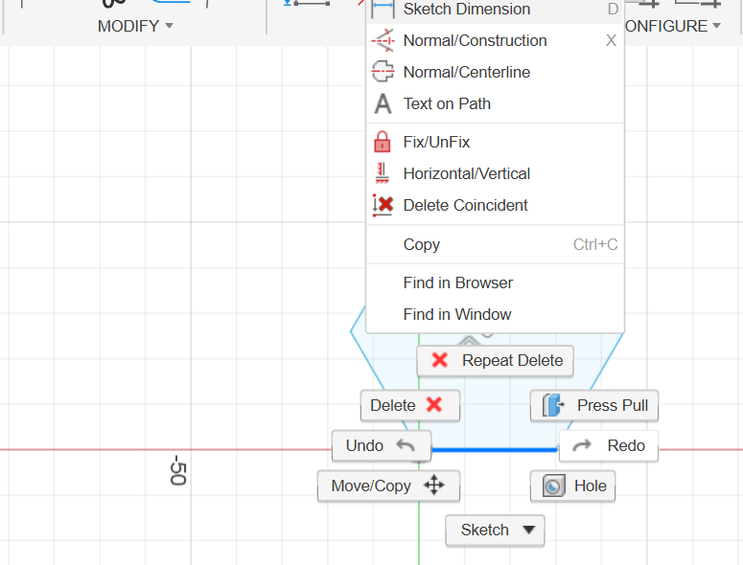743x565 pixels.
Task: Click the red X icon beside Delete
Action: 434,405
